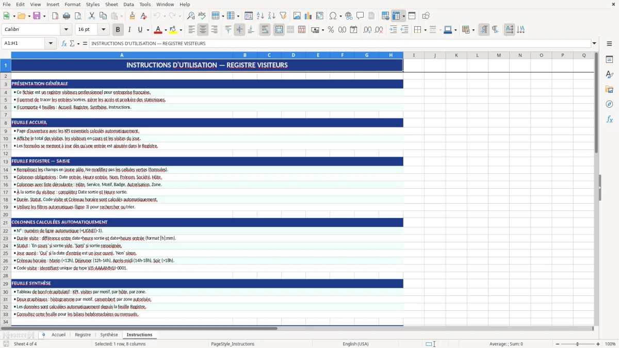
Task: Center text vertically
Action: coord(239,30)
